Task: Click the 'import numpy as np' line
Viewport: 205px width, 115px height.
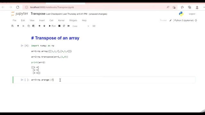Action: (x=43, y=46)
